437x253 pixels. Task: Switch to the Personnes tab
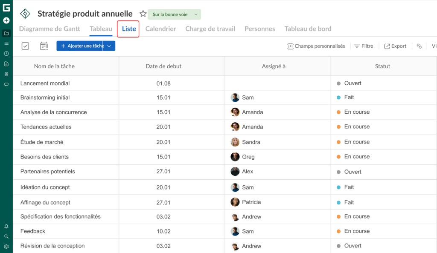tap(260, 29)
